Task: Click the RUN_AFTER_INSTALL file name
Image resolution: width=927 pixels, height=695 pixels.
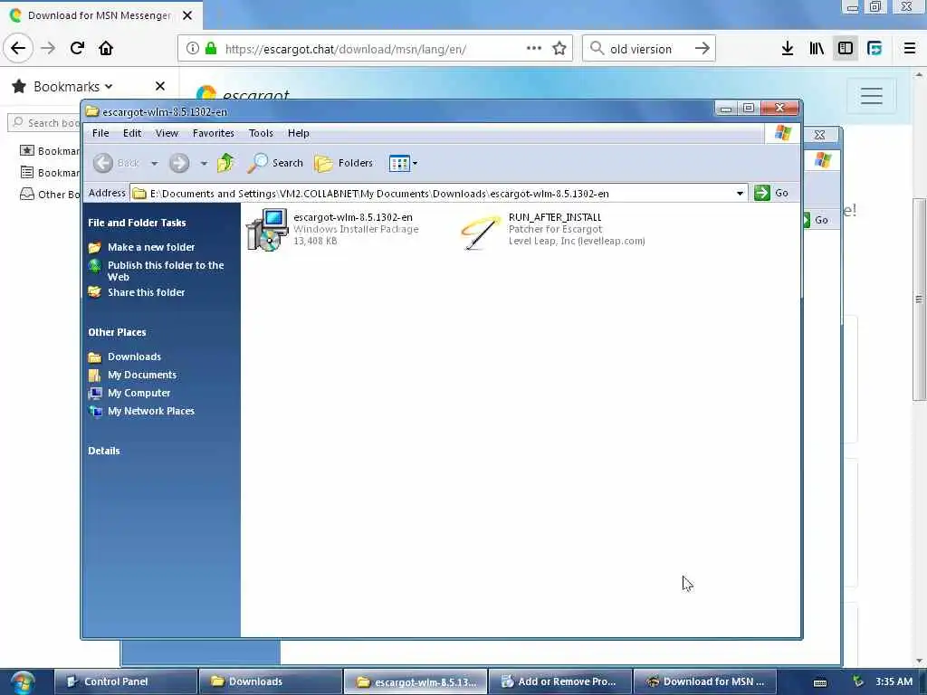Action: pos(555,217)
